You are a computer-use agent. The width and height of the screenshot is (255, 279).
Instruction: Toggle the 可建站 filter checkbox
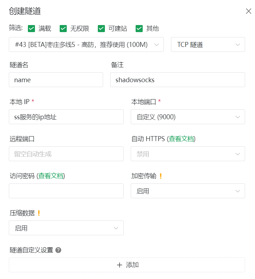(x=101, y=29)
